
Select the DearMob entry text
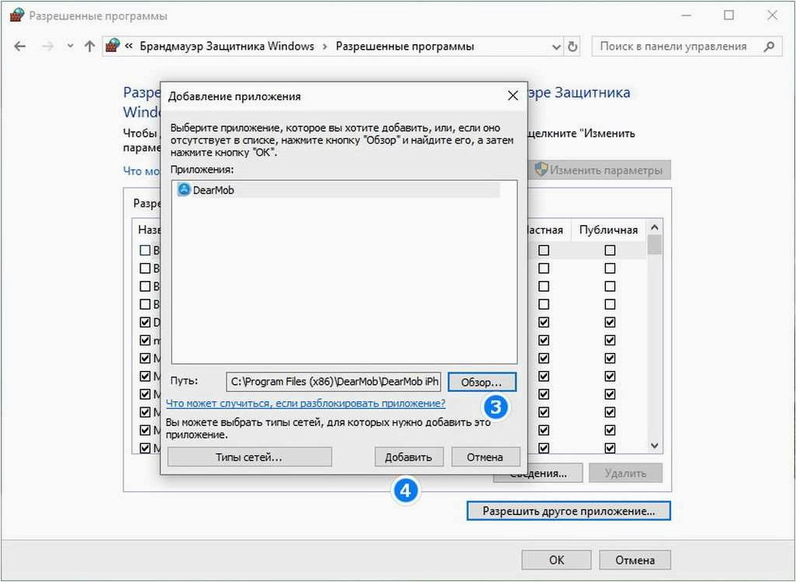213,190
